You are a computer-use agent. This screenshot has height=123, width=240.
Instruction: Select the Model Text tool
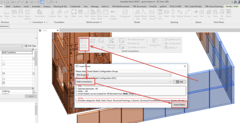pos(137,14)
